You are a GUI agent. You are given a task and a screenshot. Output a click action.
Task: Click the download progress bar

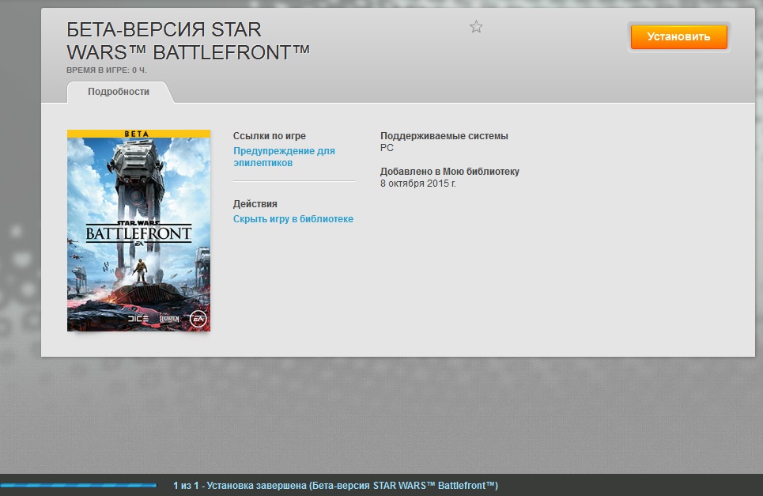[x=78, y=485]
